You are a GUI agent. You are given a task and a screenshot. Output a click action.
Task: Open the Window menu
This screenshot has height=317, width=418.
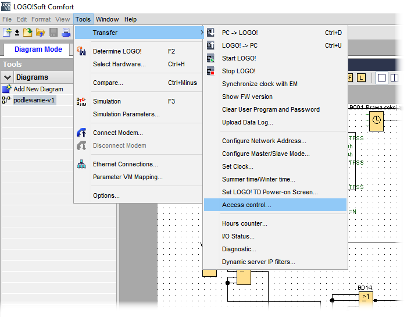pos(107,19)
